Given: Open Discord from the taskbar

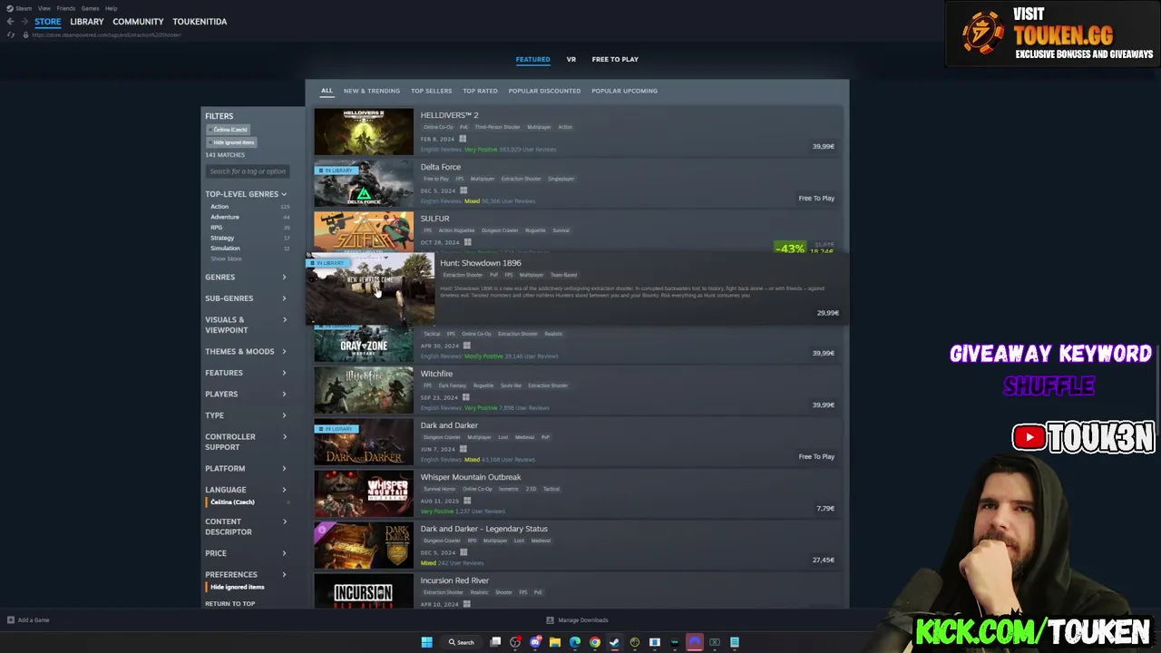Looking at the screenshot, I should coord(535,642).
